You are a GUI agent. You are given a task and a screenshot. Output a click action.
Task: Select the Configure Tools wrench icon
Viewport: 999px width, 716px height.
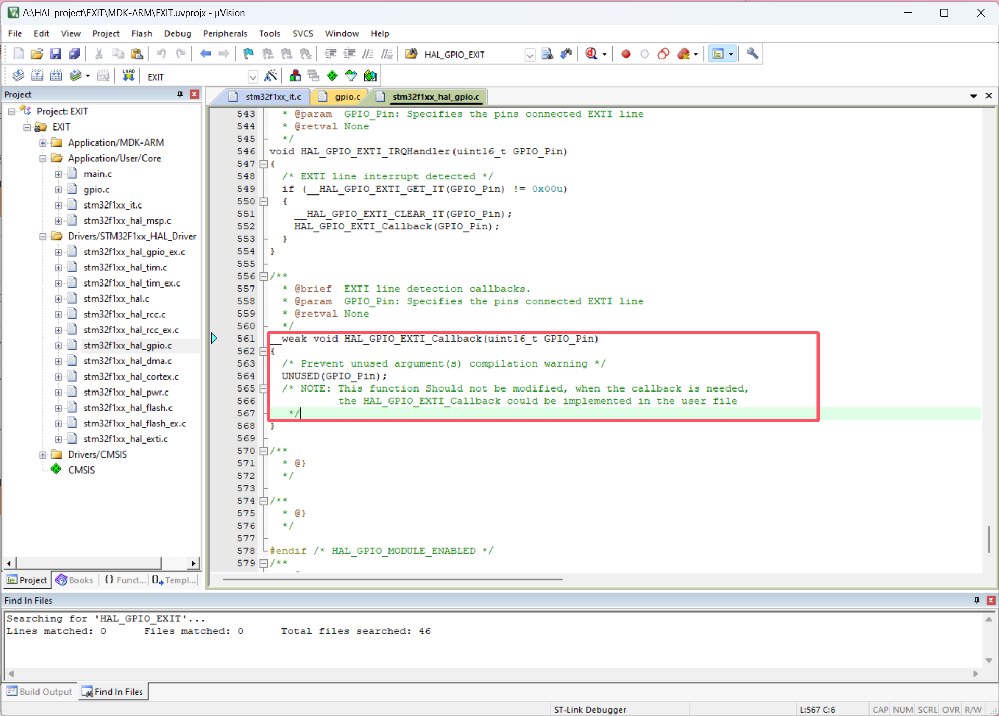click(751, 54)
